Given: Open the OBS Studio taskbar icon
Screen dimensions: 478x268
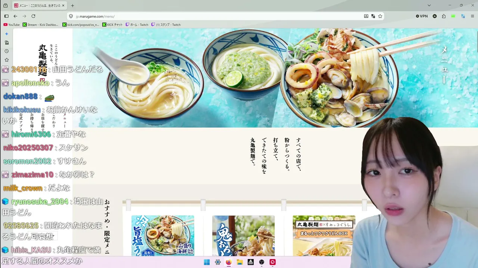Looking at the screenshot, I should click(262, 262).
